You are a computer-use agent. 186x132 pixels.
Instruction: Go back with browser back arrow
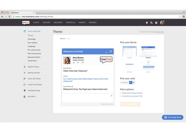point(2,17)
